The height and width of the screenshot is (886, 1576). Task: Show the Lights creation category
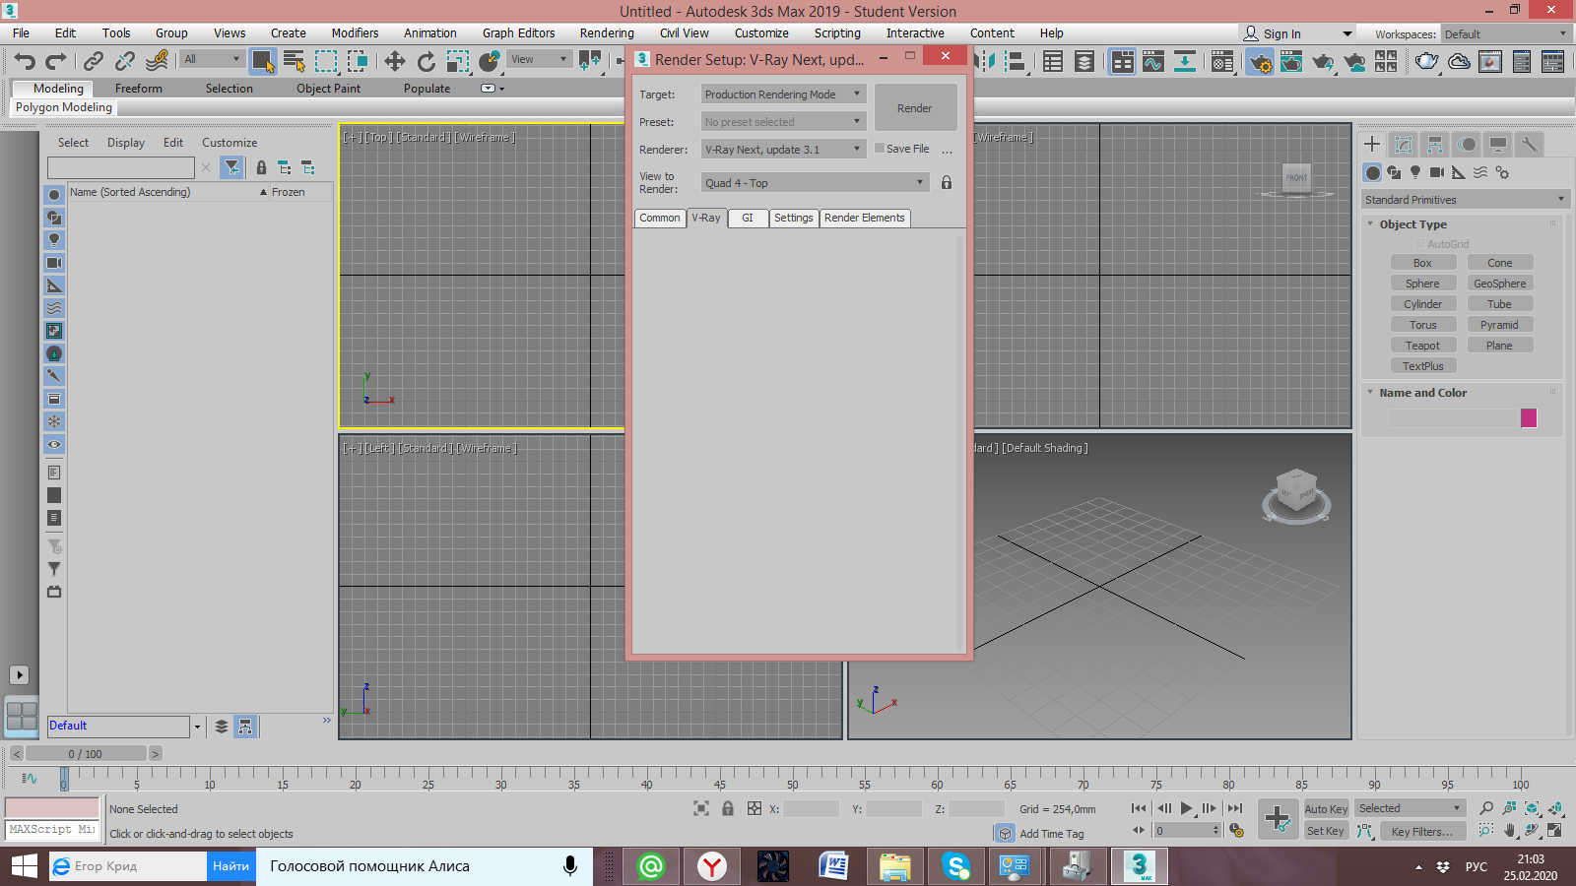1415,172
